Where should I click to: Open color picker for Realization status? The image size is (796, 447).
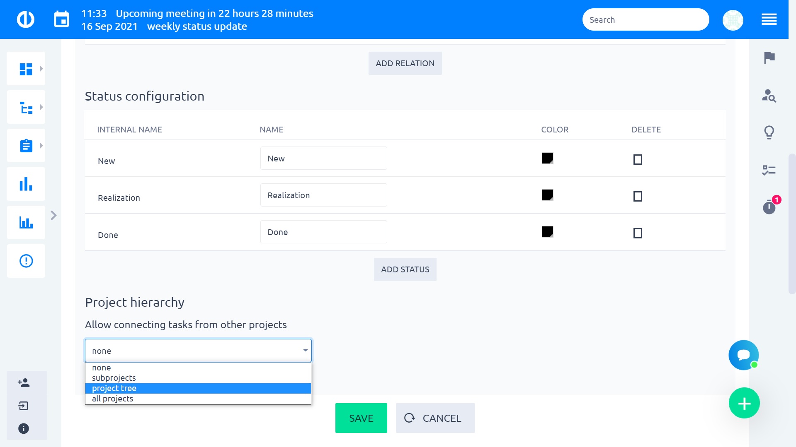click(547, 195)
